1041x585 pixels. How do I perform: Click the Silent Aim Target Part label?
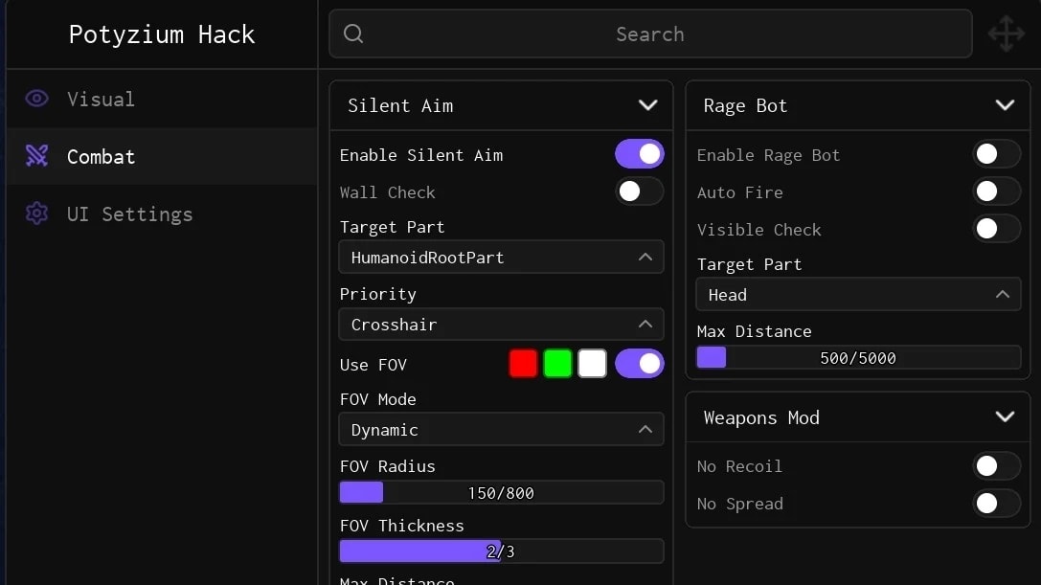coord(392,227)
